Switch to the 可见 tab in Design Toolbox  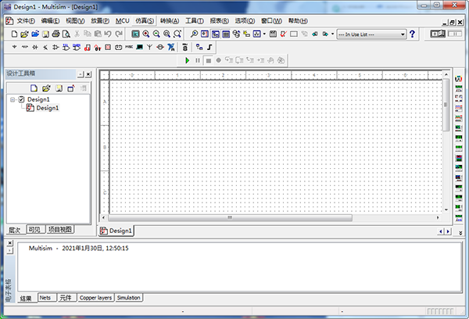34,230
